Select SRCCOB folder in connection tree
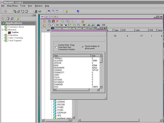This screenshot has width=164, height=123. pos(61,105)
